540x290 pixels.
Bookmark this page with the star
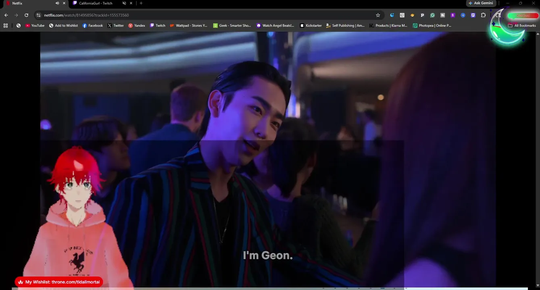click(378, 15)
